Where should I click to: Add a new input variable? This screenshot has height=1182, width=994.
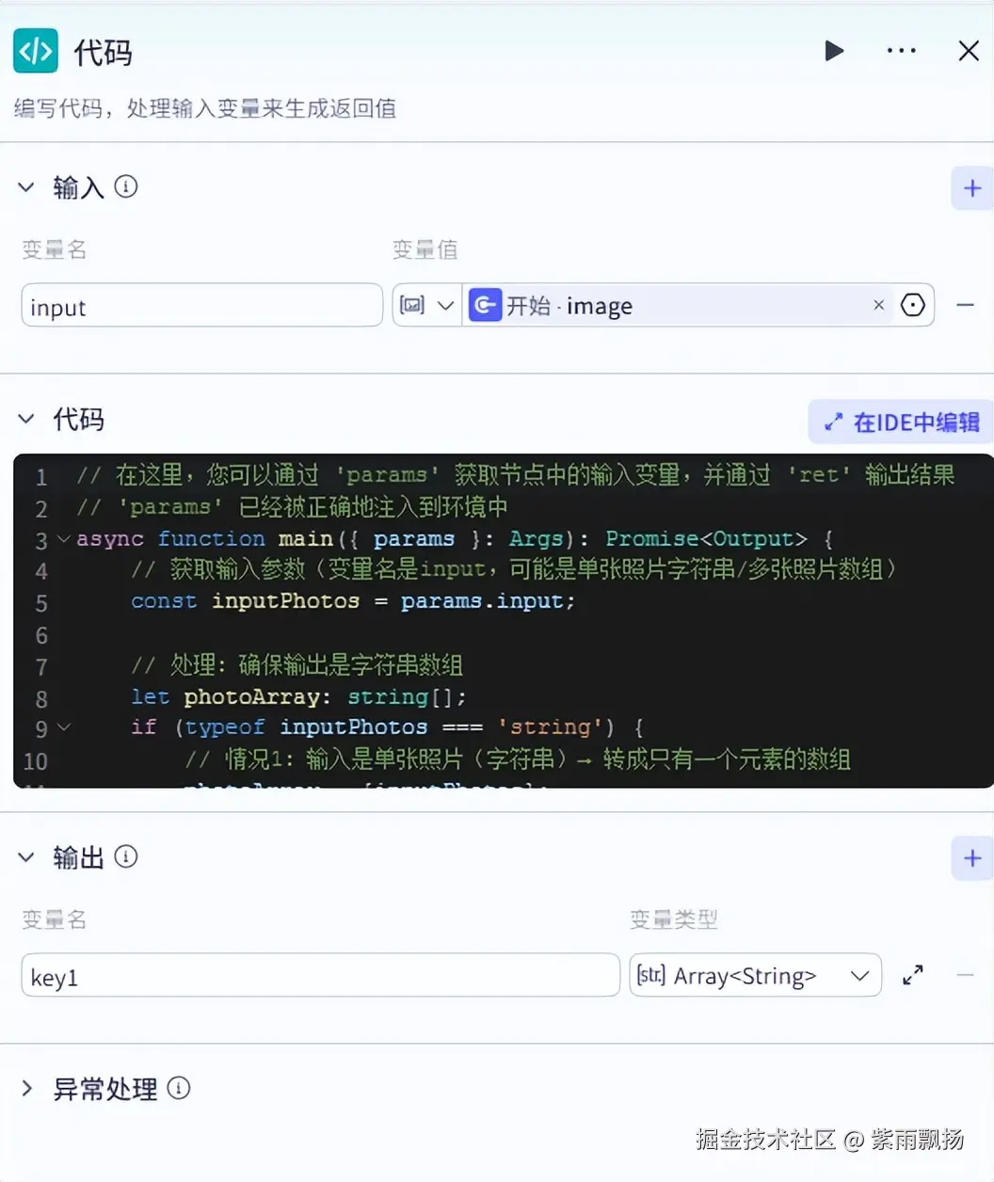(x=972, y=188)
